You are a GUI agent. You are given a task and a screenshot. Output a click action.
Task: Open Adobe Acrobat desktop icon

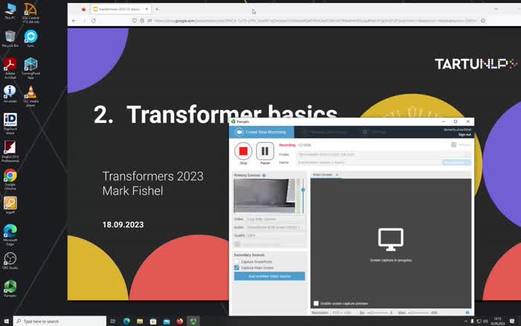click(10, 68)
